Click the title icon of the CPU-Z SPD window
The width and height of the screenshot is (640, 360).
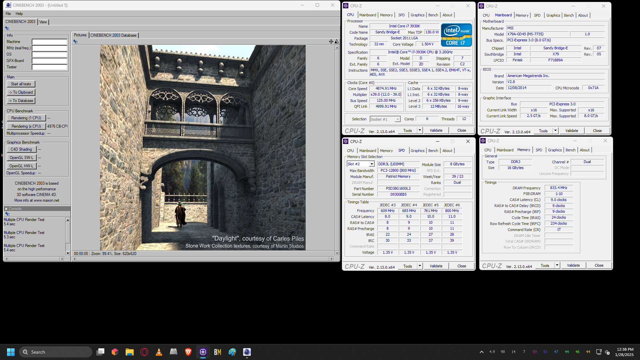[346, 141]
